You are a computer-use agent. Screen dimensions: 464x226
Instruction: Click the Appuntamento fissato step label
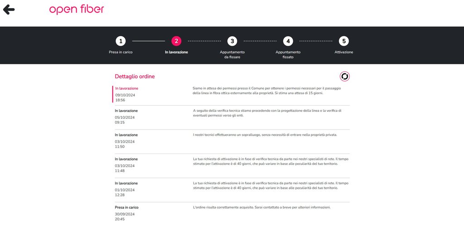point(288,55)
